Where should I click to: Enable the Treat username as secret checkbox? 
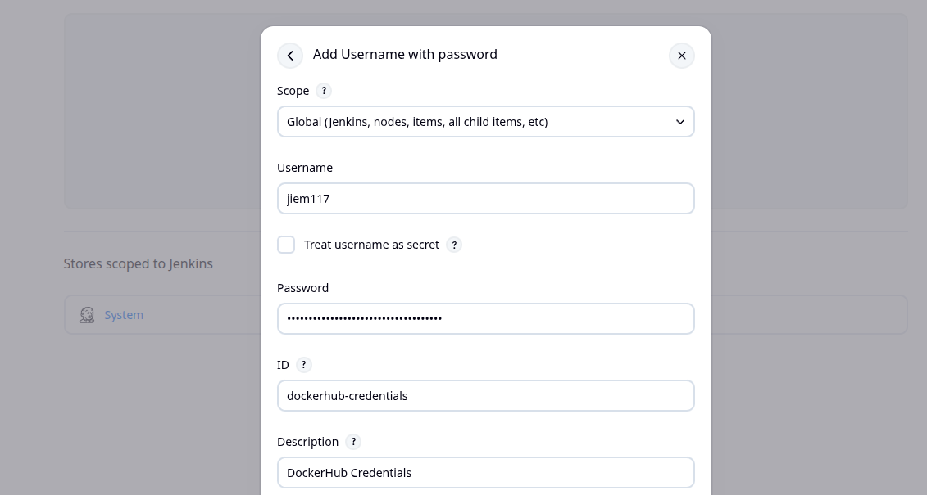tap(286, 245)
